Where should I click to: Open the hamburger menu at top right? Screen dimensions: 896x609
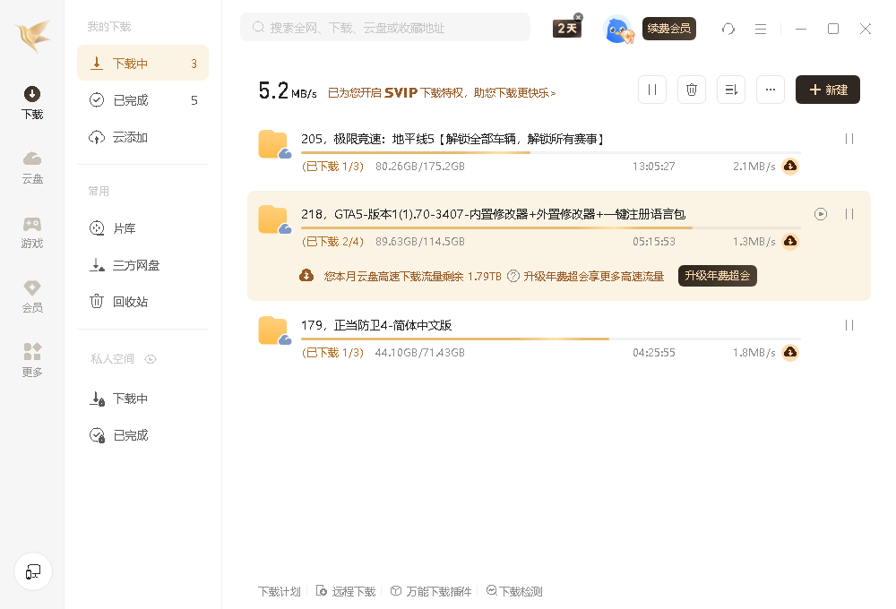point(761,30)
